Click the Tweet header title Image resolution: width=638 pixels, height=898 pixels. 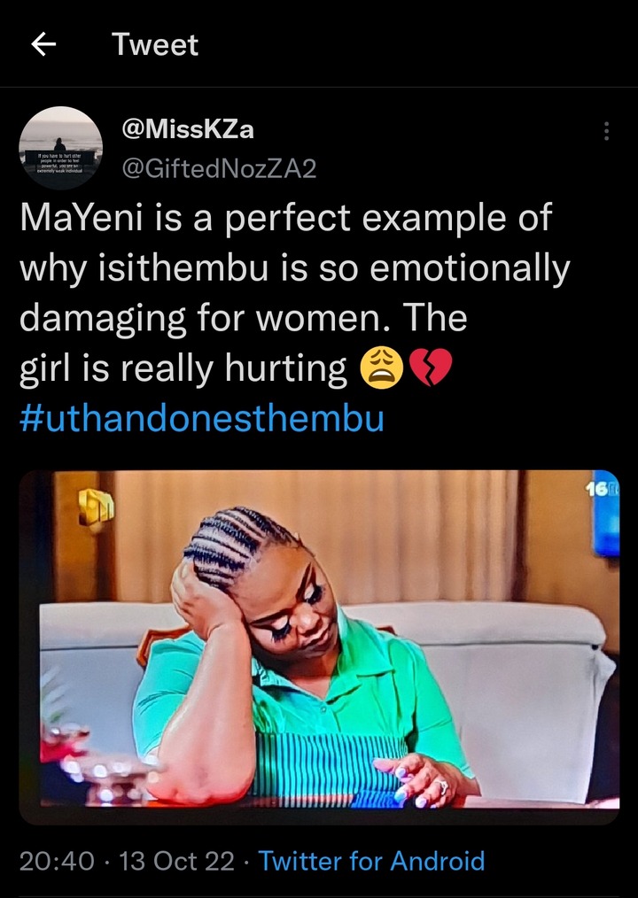(x=155, y=45)
